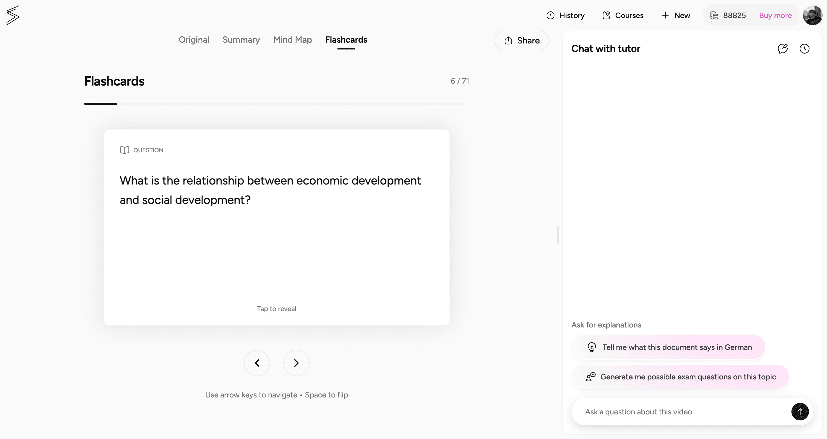Switch to Original tab
The image size is (827, 439).
194,39
